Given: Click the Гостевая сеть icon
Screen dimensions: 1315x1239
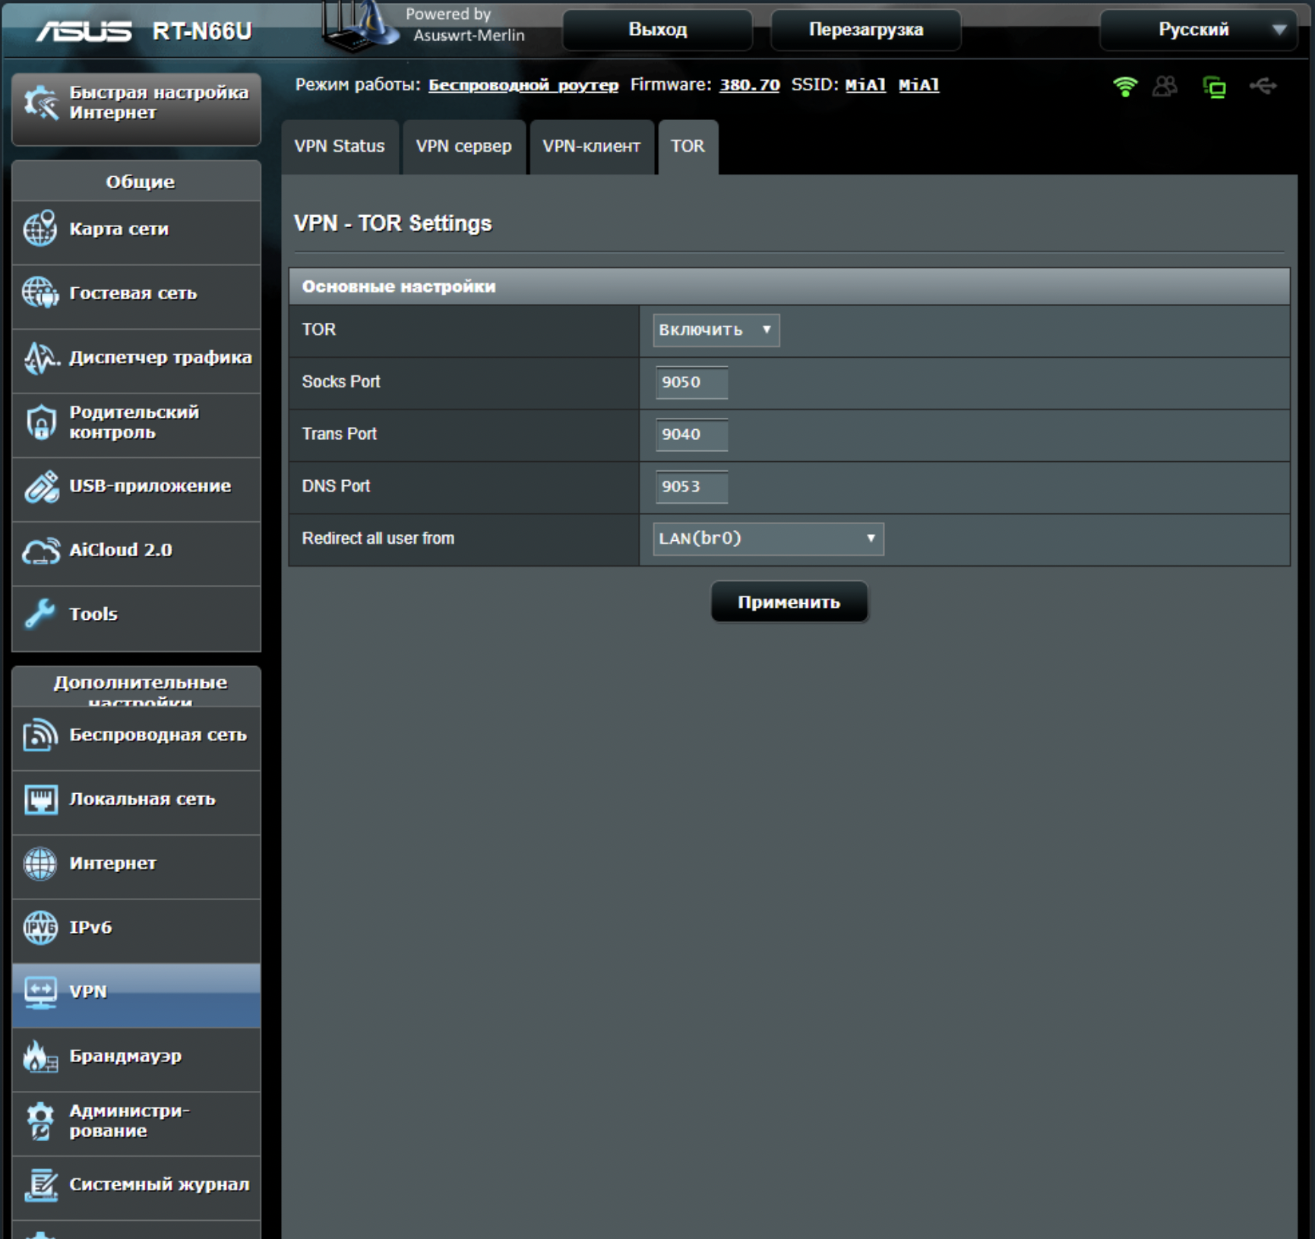Looking at the screenshot, I should point(40,292).
